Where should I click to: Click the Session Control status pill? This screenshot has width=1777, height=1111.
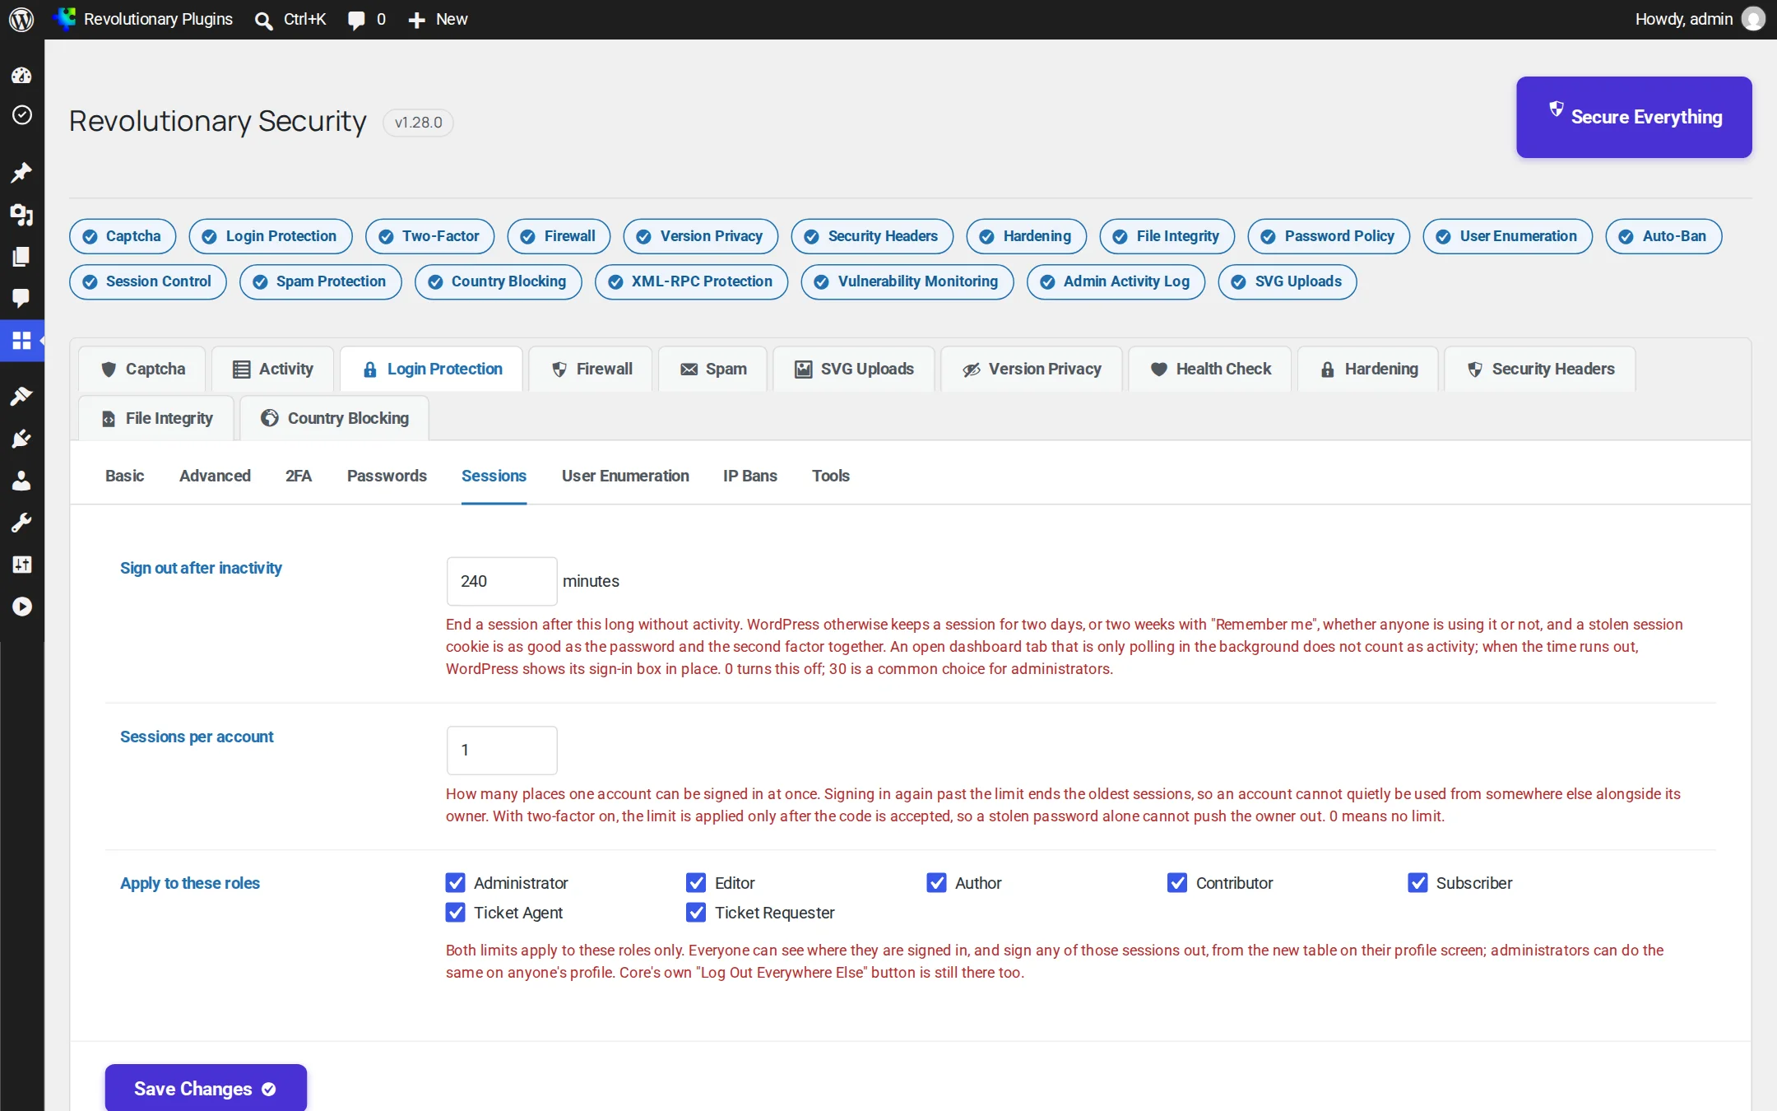point(148,281)
